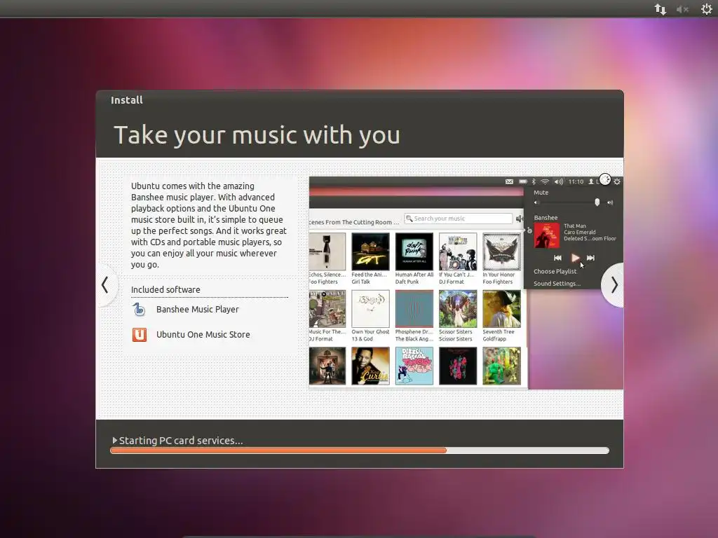Click the Phosphene Dream Black Angels cover
Viewport: 718px width, 538px height.
tap(414, 309)
